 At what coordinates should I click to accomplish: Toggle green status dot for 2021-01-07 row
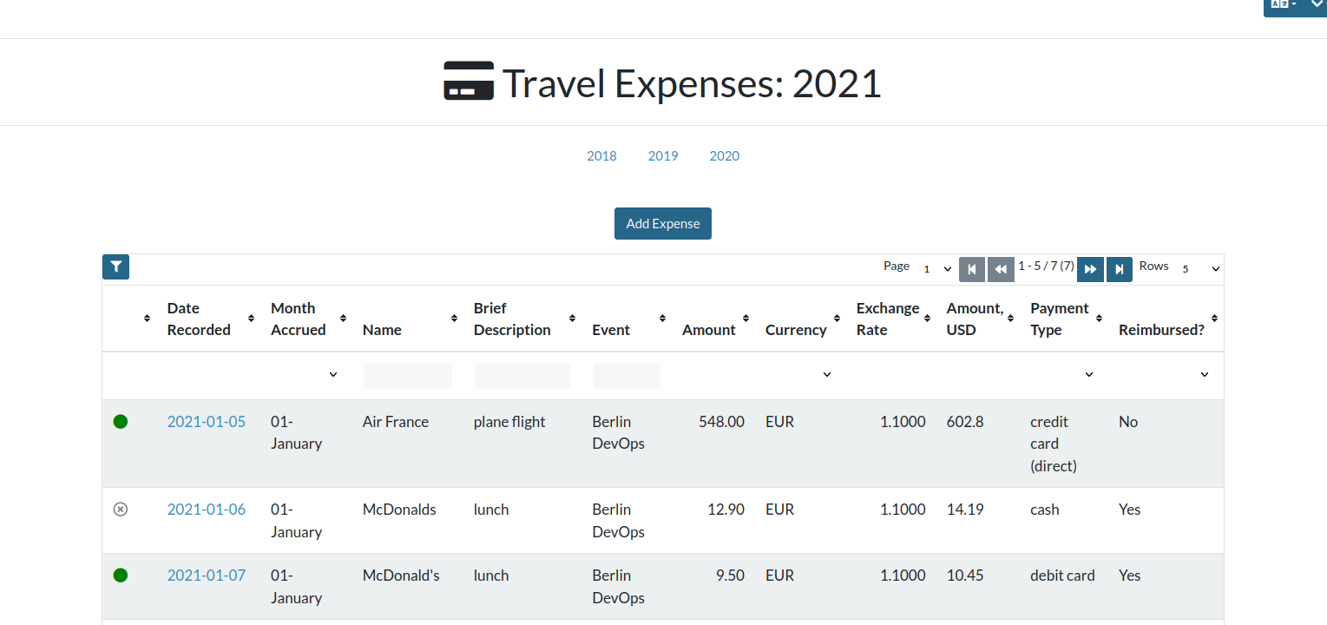pos(121,576)
